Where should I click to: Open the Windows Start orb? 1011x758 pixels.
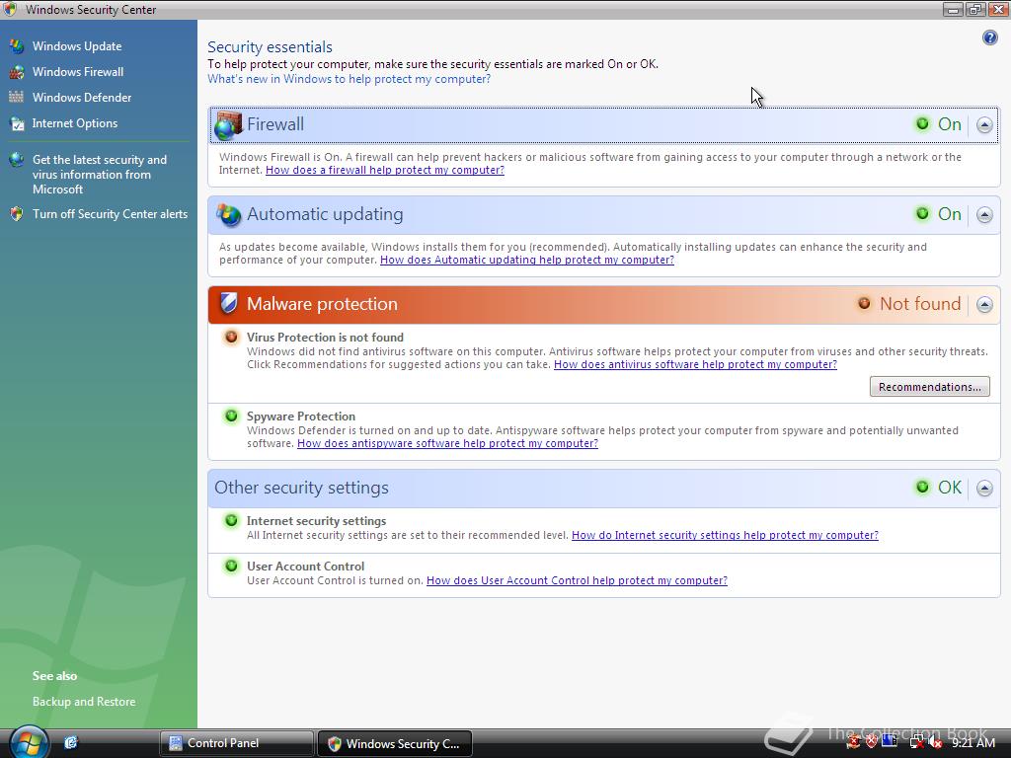29,742
